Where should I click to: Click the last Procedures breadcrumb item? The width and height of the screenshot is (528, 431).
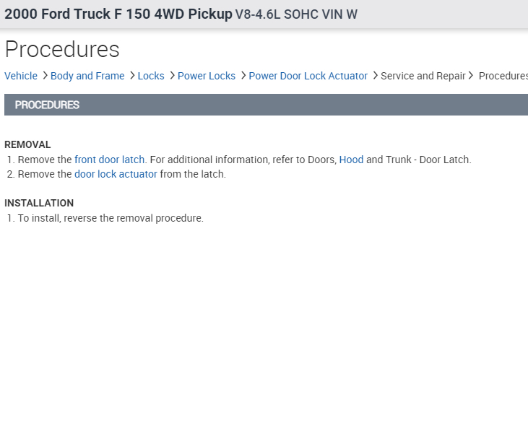pyautogui.click(x=503, y=76)
